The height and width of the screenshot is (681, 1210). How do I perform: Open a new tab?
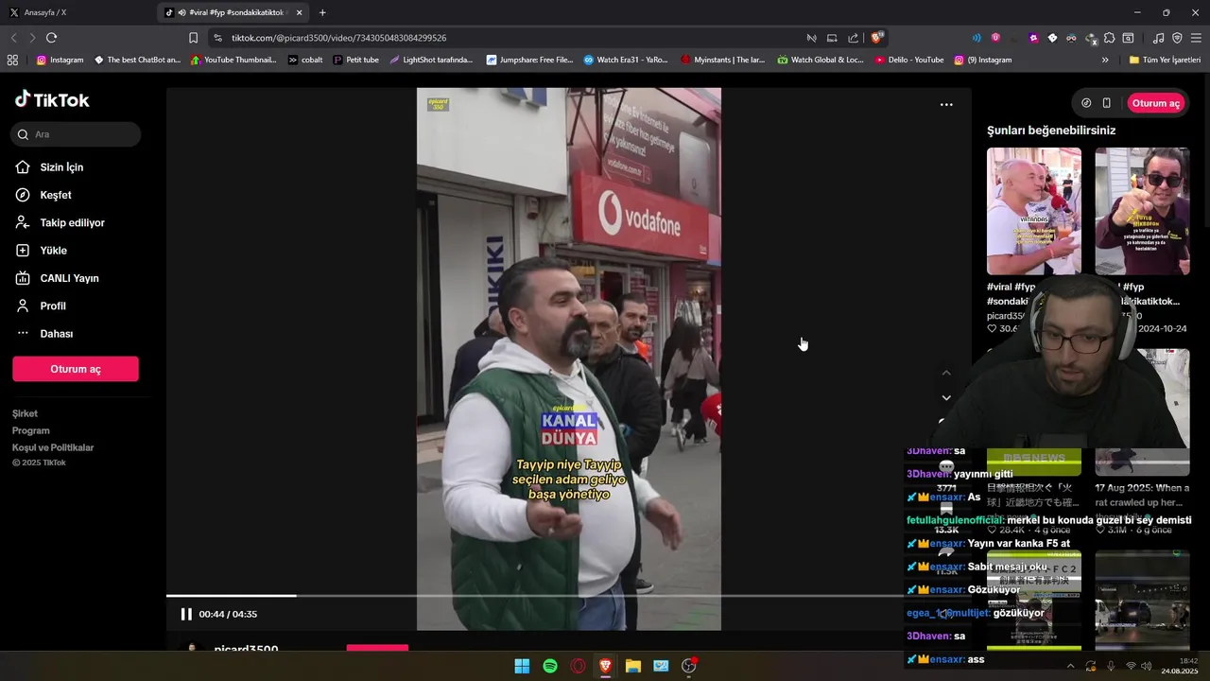pos(322,12)
